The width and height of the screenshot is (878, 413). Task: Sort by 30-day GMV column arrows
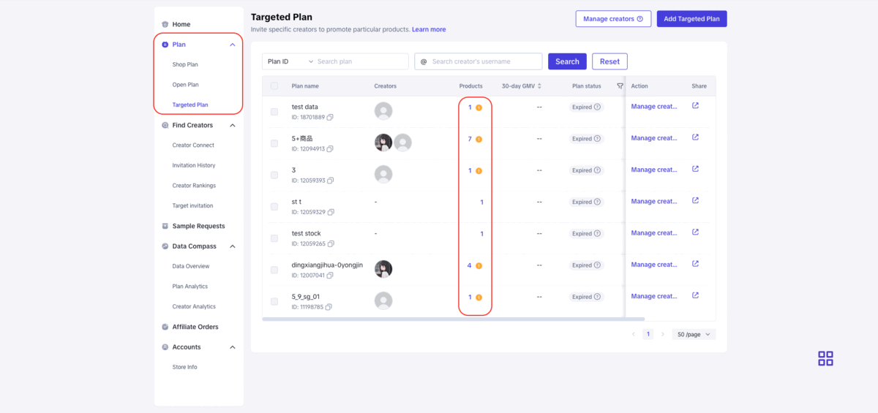539,86
